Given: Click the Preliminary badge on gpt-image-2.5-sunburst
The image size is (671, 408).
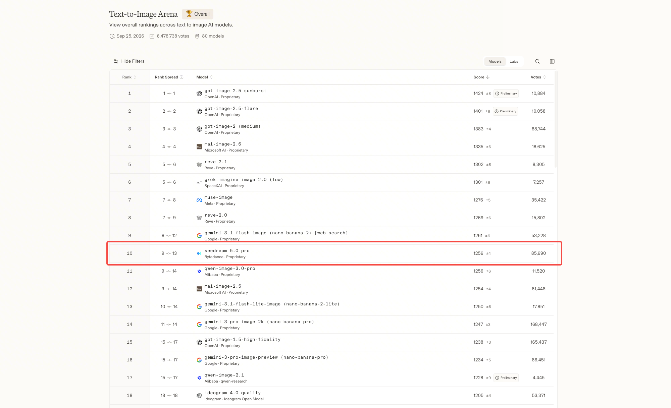Looking at the screenshot, I should 506,94.
